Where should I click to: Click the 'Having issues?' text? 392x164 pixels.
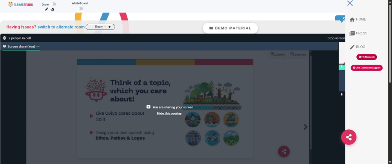pos(22,27)
